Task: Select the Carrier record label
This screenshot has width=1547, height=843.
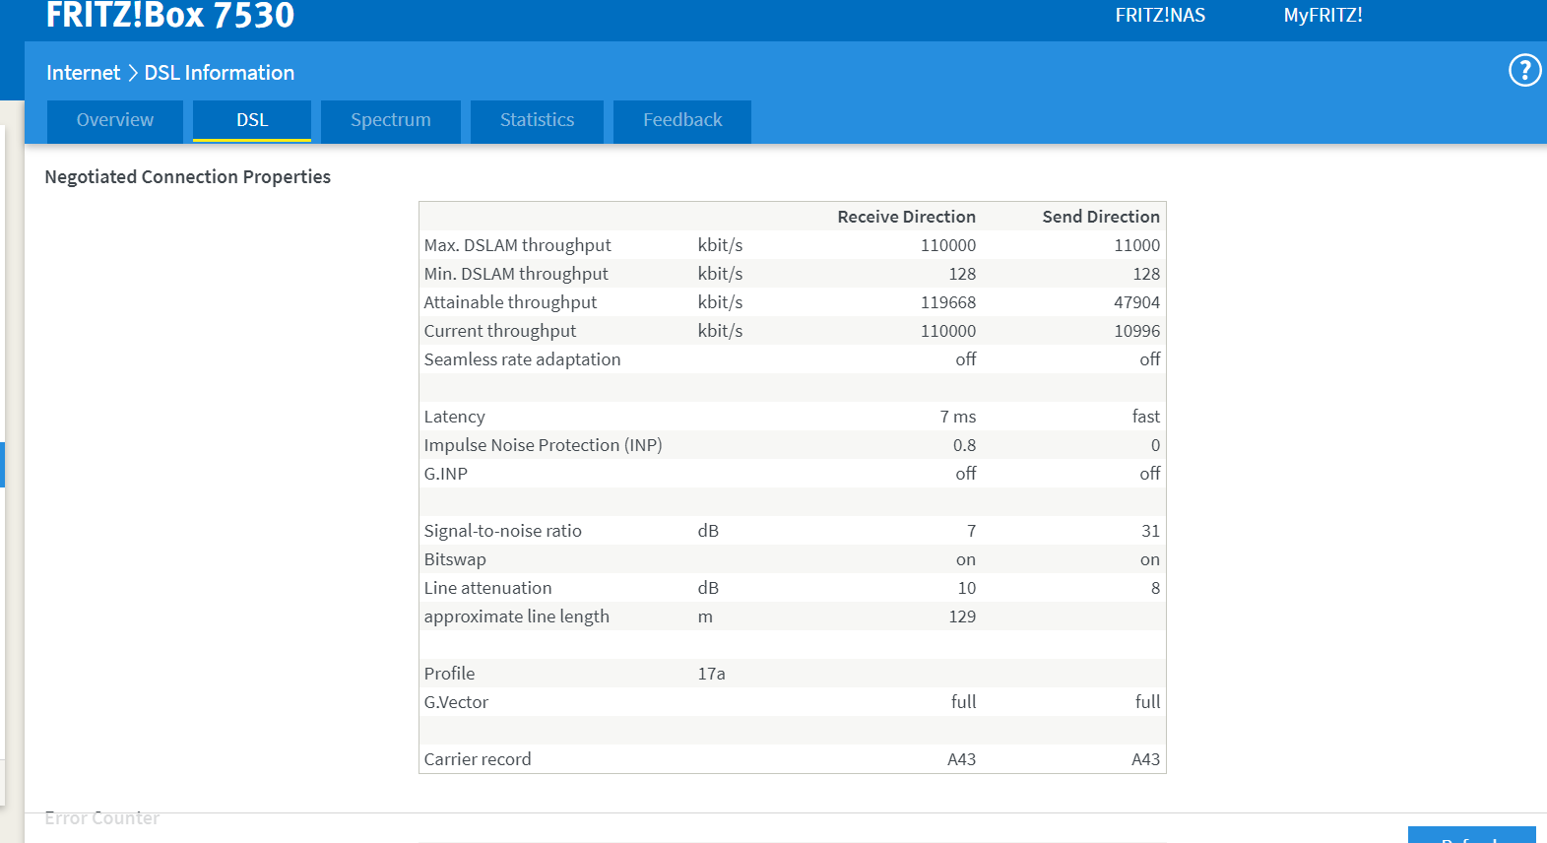Action: (477, 759)
